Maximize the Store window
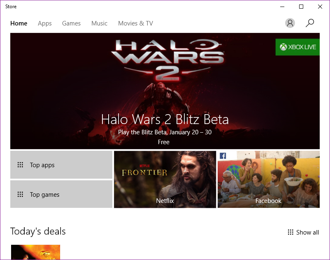330x260 pixels. pyautogui.click(x=301, y=7)
